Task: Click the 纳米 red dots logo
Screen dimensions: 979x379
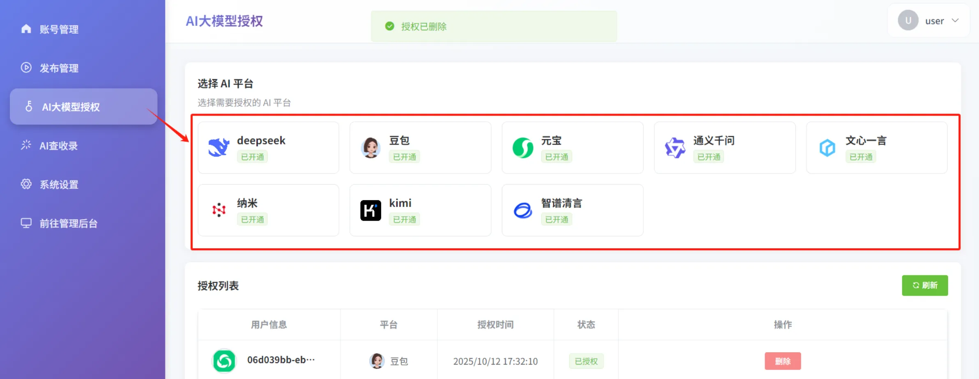Action: 219,210
